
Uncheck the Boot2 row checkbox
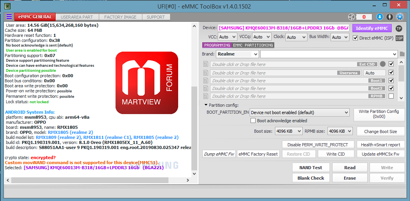391,88
